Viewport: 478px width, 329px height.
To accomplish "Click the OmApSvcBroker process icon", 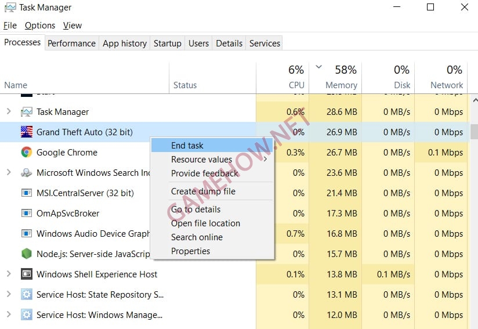I will pyautogui.click(x=26, y=214).
